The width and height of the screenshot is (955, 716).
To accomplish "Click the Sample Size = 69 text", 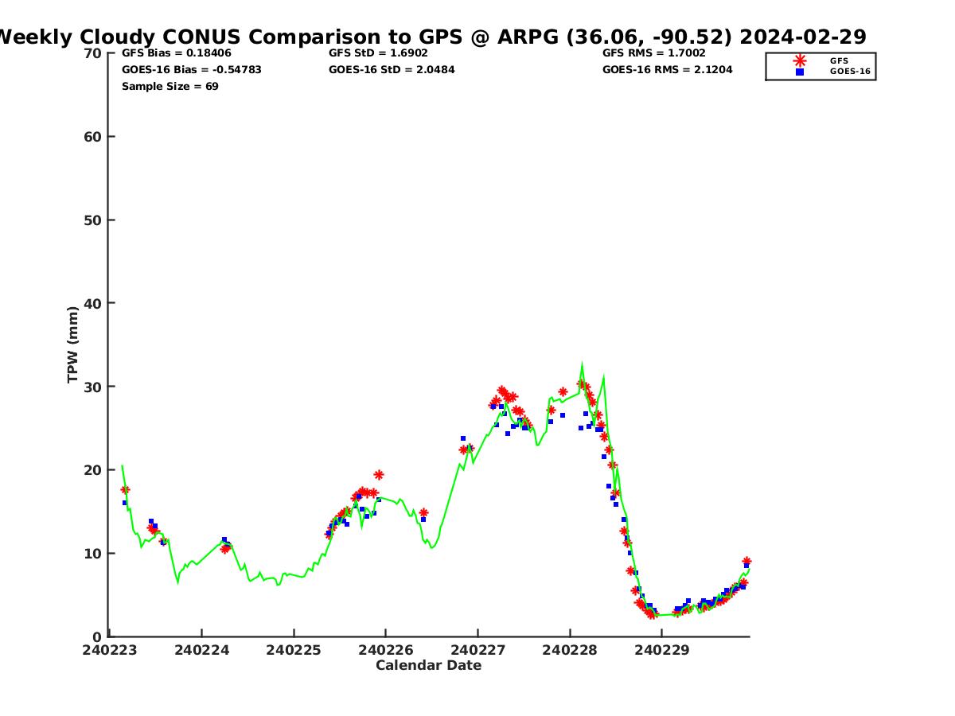I will (170, 87).
